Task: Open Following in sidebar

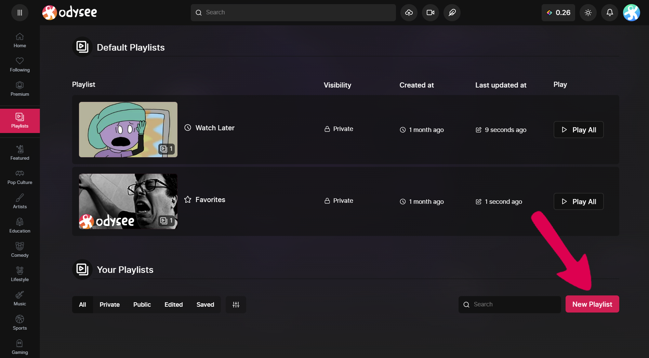Action: [x=20, y=65]
